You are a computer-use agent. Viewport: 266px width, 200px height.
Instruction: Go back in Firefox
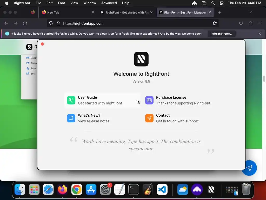(x=6, y=23)
